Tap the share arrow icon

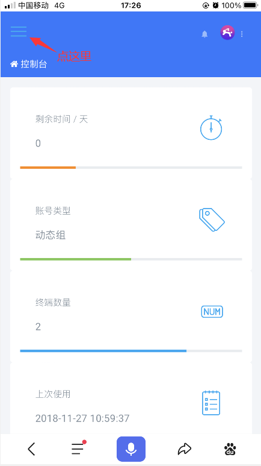pos(185,449)
